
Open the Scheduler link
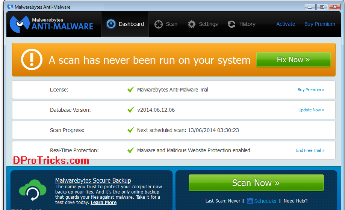pyautogui.click(x=265, y=201)
